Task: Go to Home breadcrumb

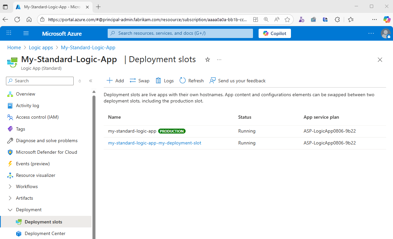Action: click(14, 48)
